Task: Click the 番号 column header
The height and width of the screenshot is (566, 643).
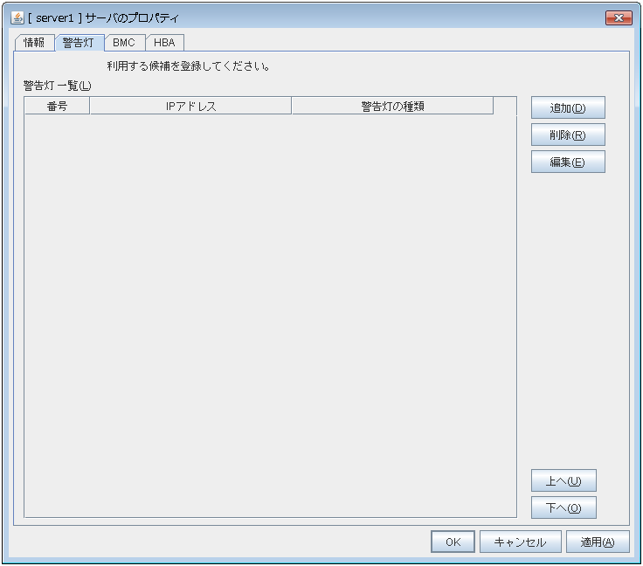Action: click(57, 107)
